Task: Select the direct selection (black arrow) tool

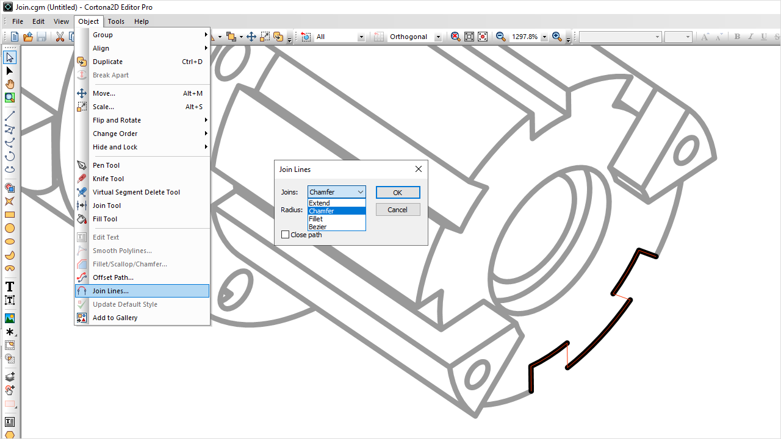Action: [x=10, y=70]
